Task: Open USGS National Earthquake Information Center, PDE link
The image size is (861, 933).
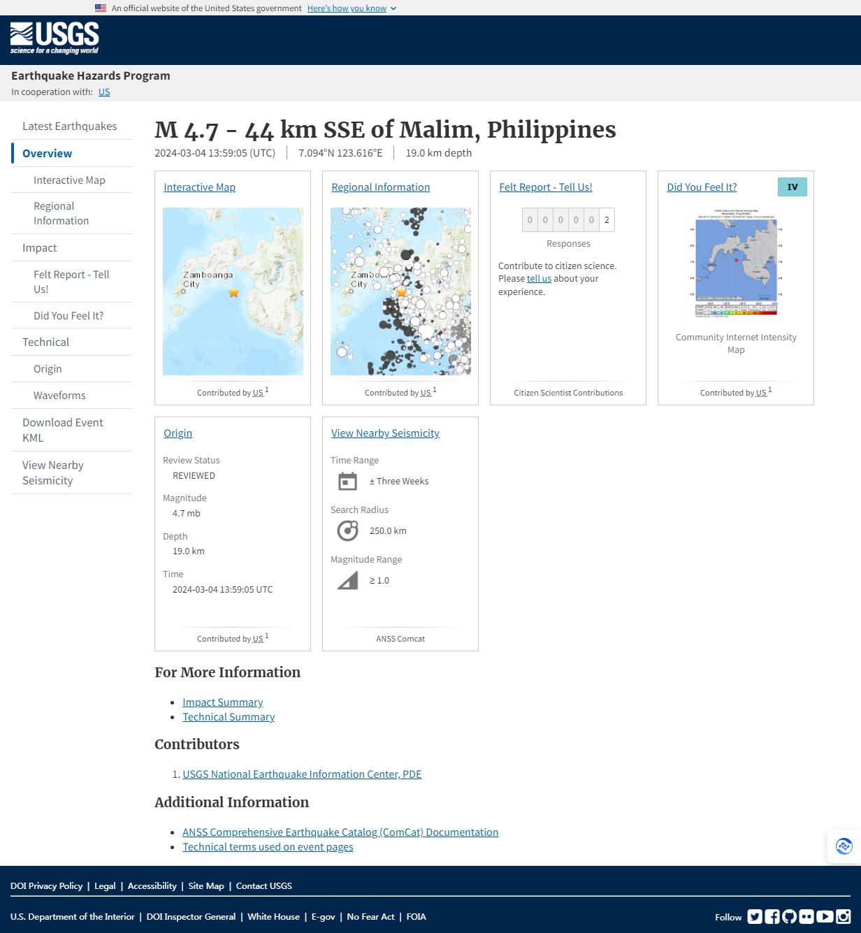Action: [x=302, y=774]
